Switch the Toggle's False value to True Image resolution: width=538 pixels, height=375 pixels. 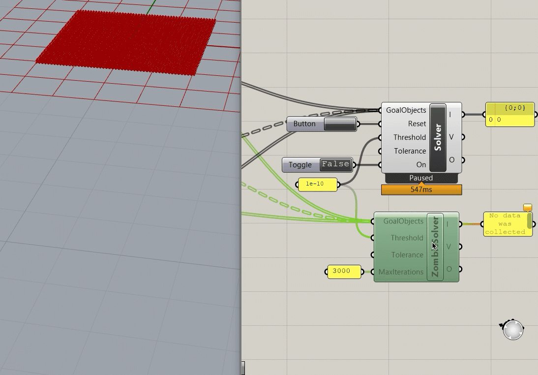(x=335, y=164)
